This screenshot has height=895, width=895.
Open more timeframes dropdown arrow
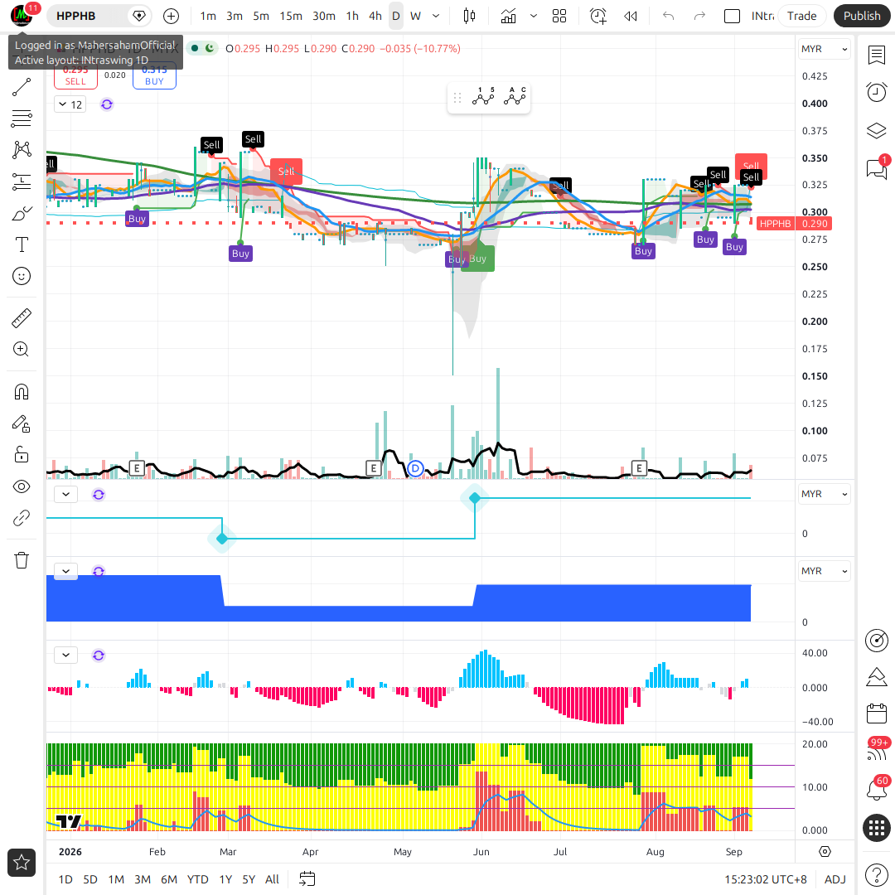pyautogui.click(x=436, y=16)
